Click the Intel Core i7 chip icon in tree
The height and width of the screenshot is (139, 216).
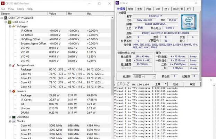(10, 22)
